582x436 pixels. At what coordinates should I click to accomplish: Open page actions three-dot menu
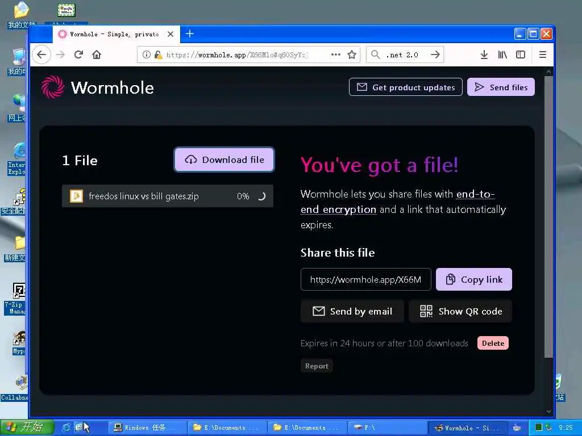[x=335, y=54]
